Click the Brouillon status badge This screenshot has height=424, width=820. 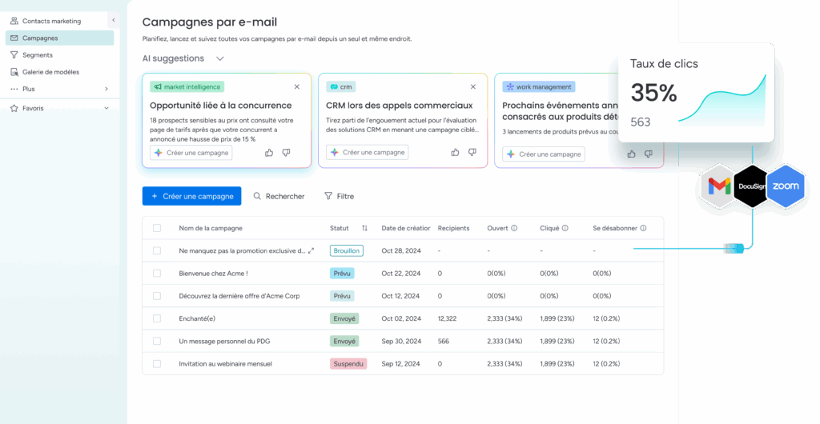pos(346,250)
